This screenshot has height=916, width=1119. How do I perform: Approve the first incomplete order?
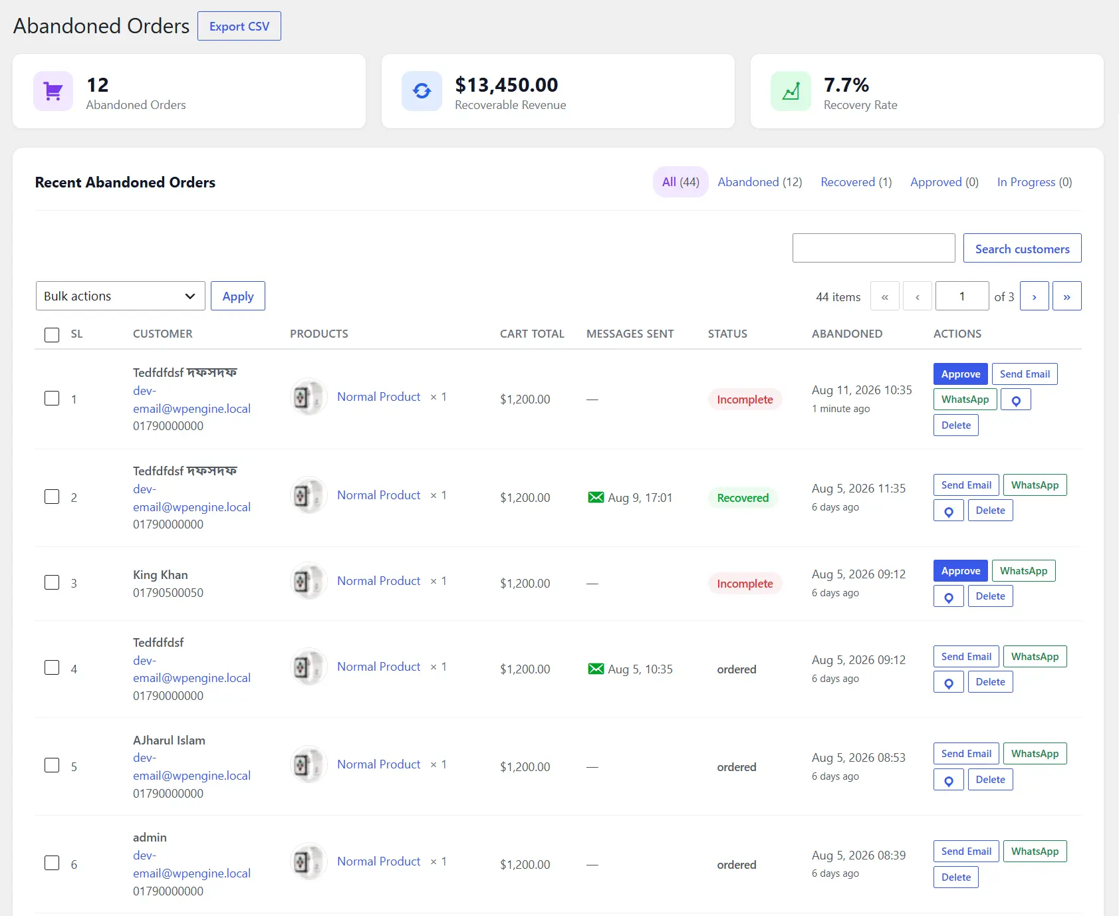[x=961, y=374]
